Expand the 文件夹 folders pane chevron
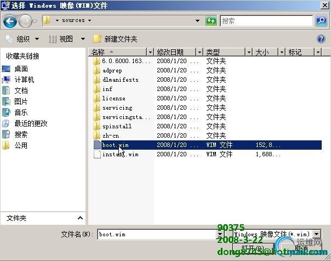The image size is (331, 261). point(80,218)
